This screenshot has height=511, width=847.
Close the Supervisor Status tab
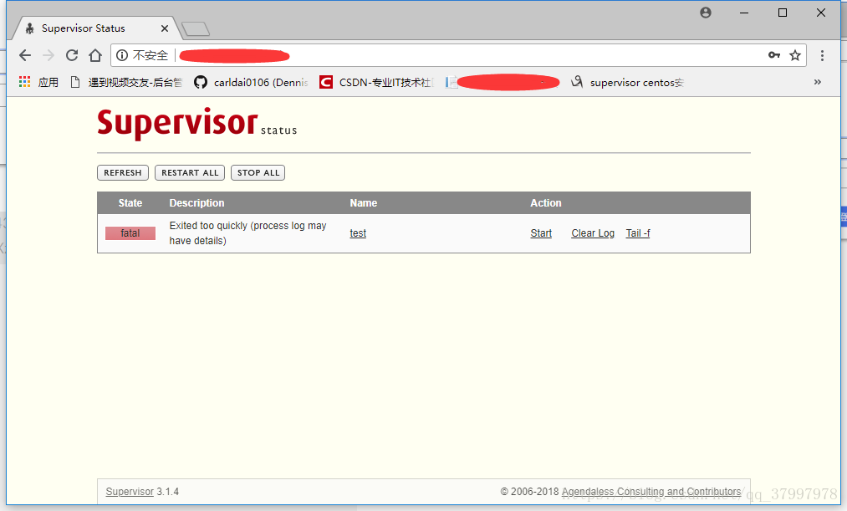click(165, 28)
